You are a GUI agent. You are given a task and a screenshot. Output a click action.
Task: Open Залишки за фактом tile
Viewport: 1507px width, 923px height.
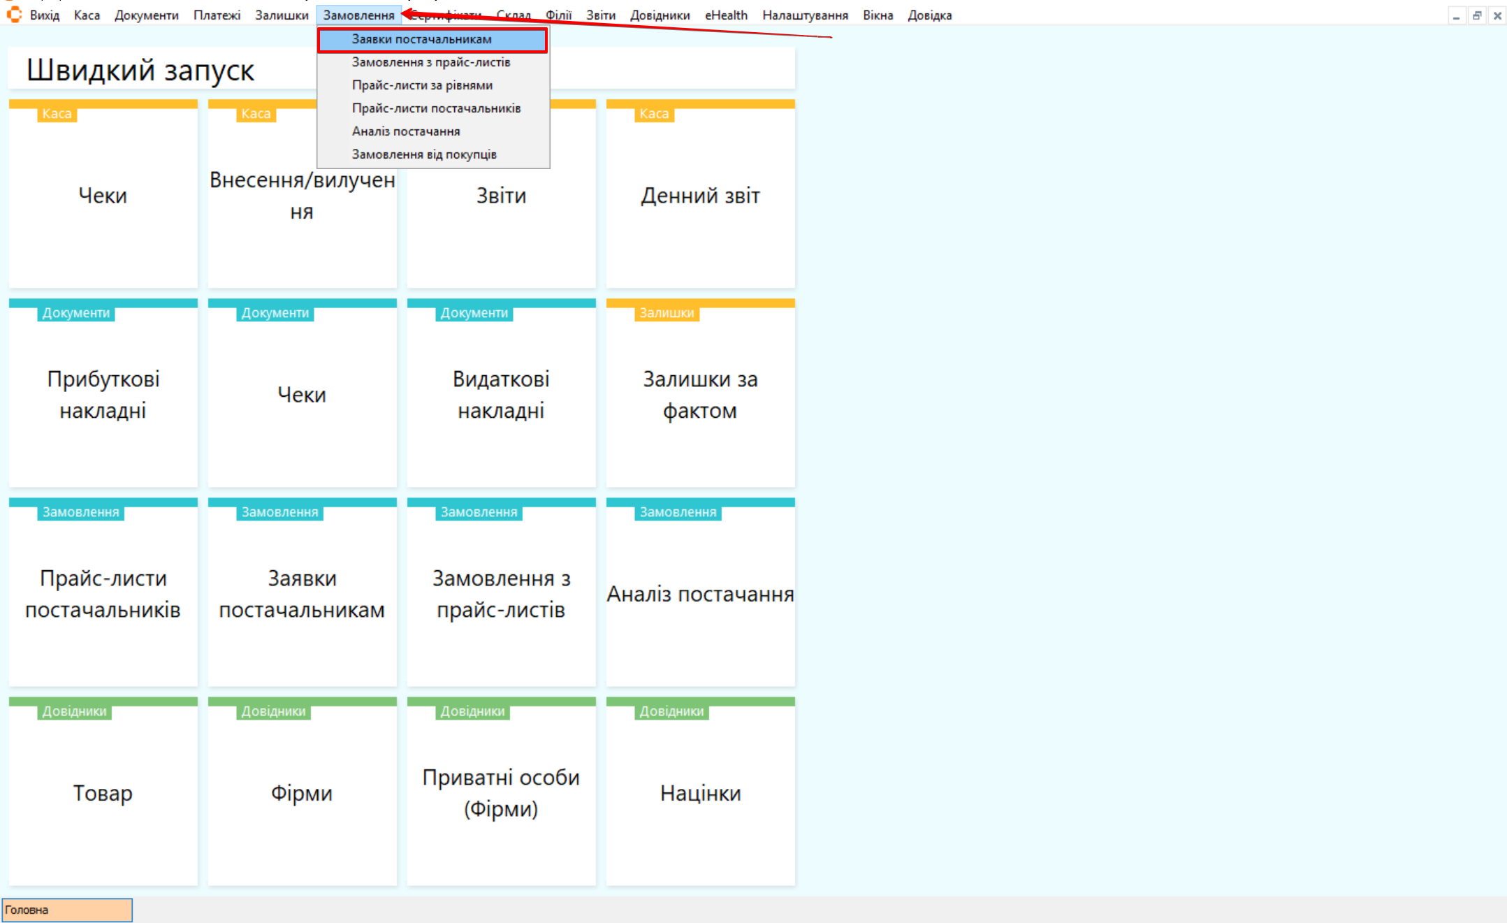(700, 394)
